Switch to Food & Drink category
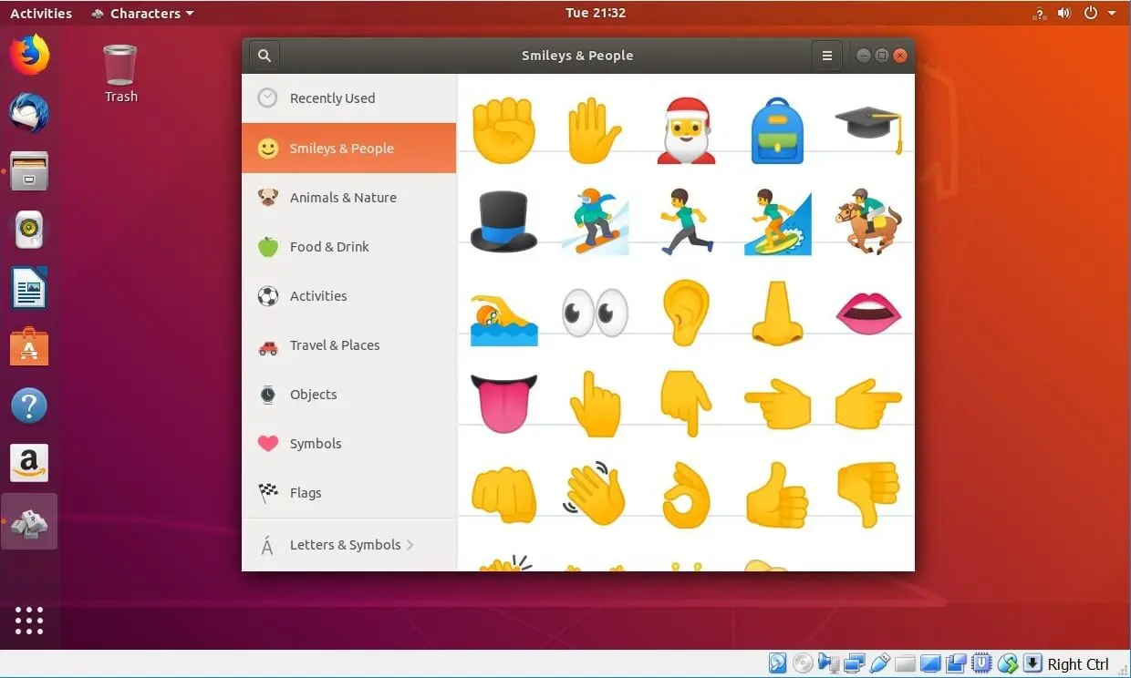Image resolution: width=1131 pixels, height=678 pixels. (349, 246)
